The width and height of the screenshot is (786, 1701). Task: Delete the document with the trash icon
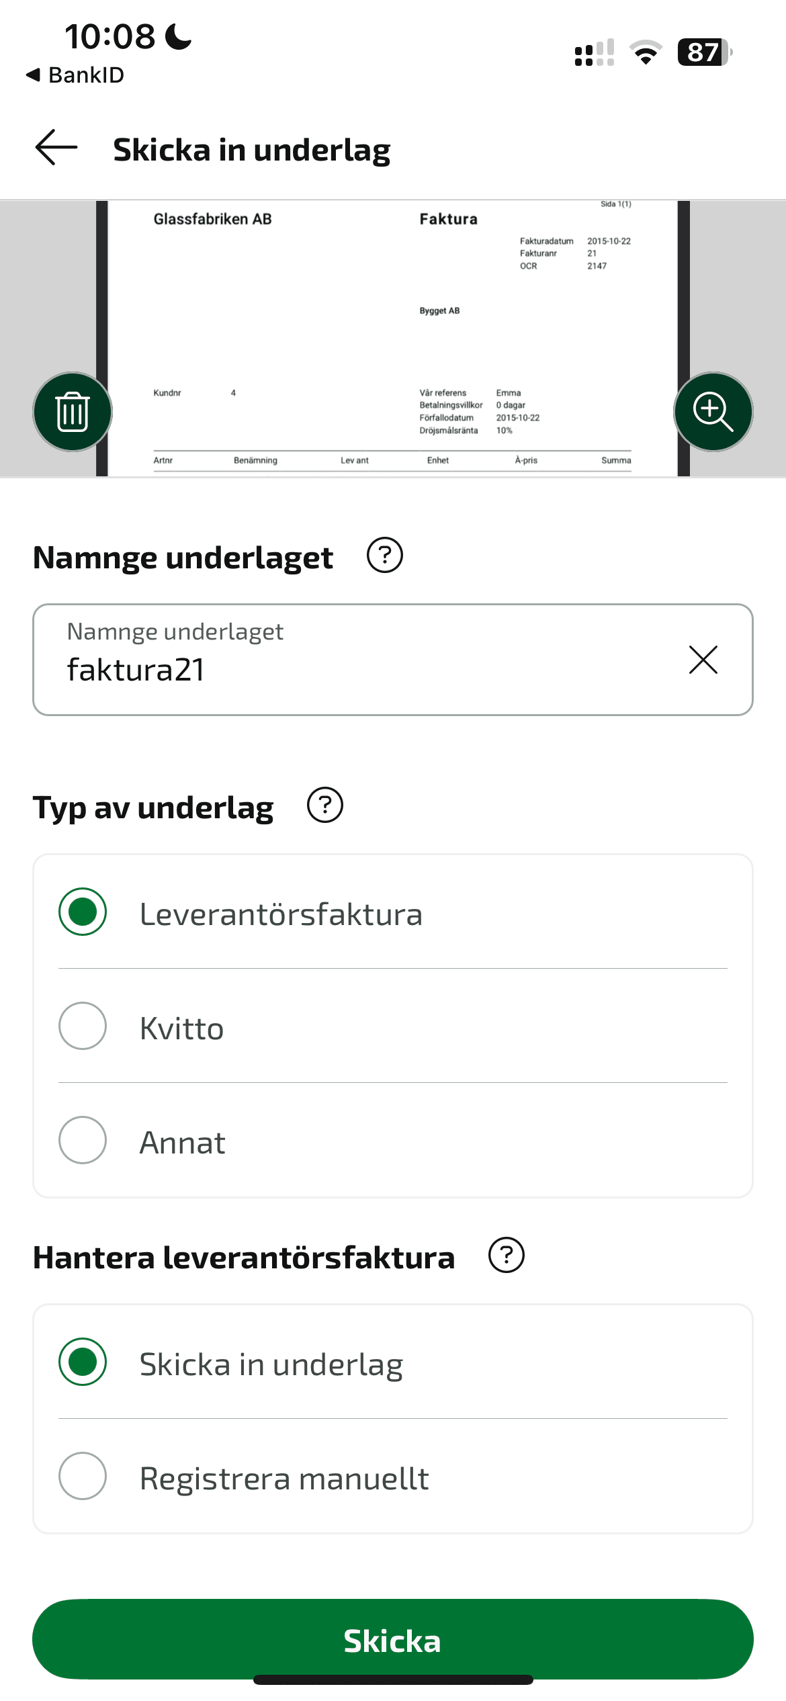(x=73, y=412)
